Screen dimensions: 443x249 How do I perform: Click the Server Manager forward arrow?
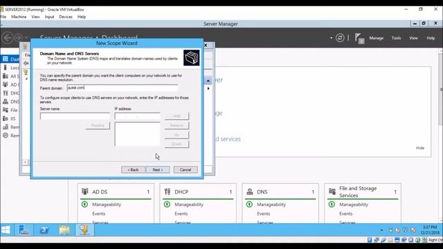pyautogui.click(x=19, y=38)
